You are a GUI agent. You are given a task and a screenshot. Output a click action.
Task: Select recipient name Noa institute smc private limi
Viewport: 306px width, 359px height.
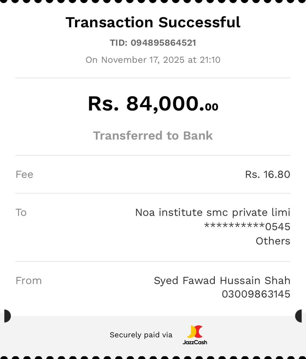(212, 213)
